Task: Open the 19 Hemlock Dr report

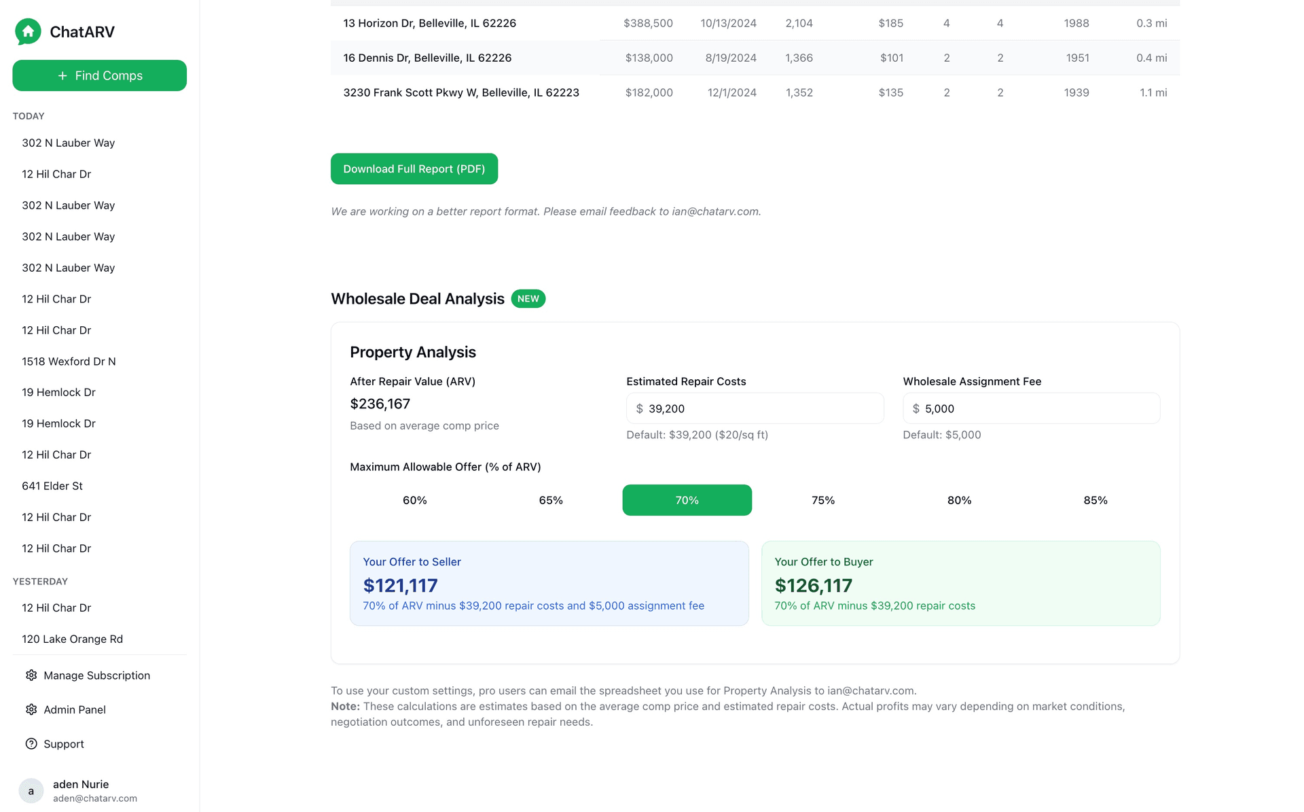Action: 58,392
